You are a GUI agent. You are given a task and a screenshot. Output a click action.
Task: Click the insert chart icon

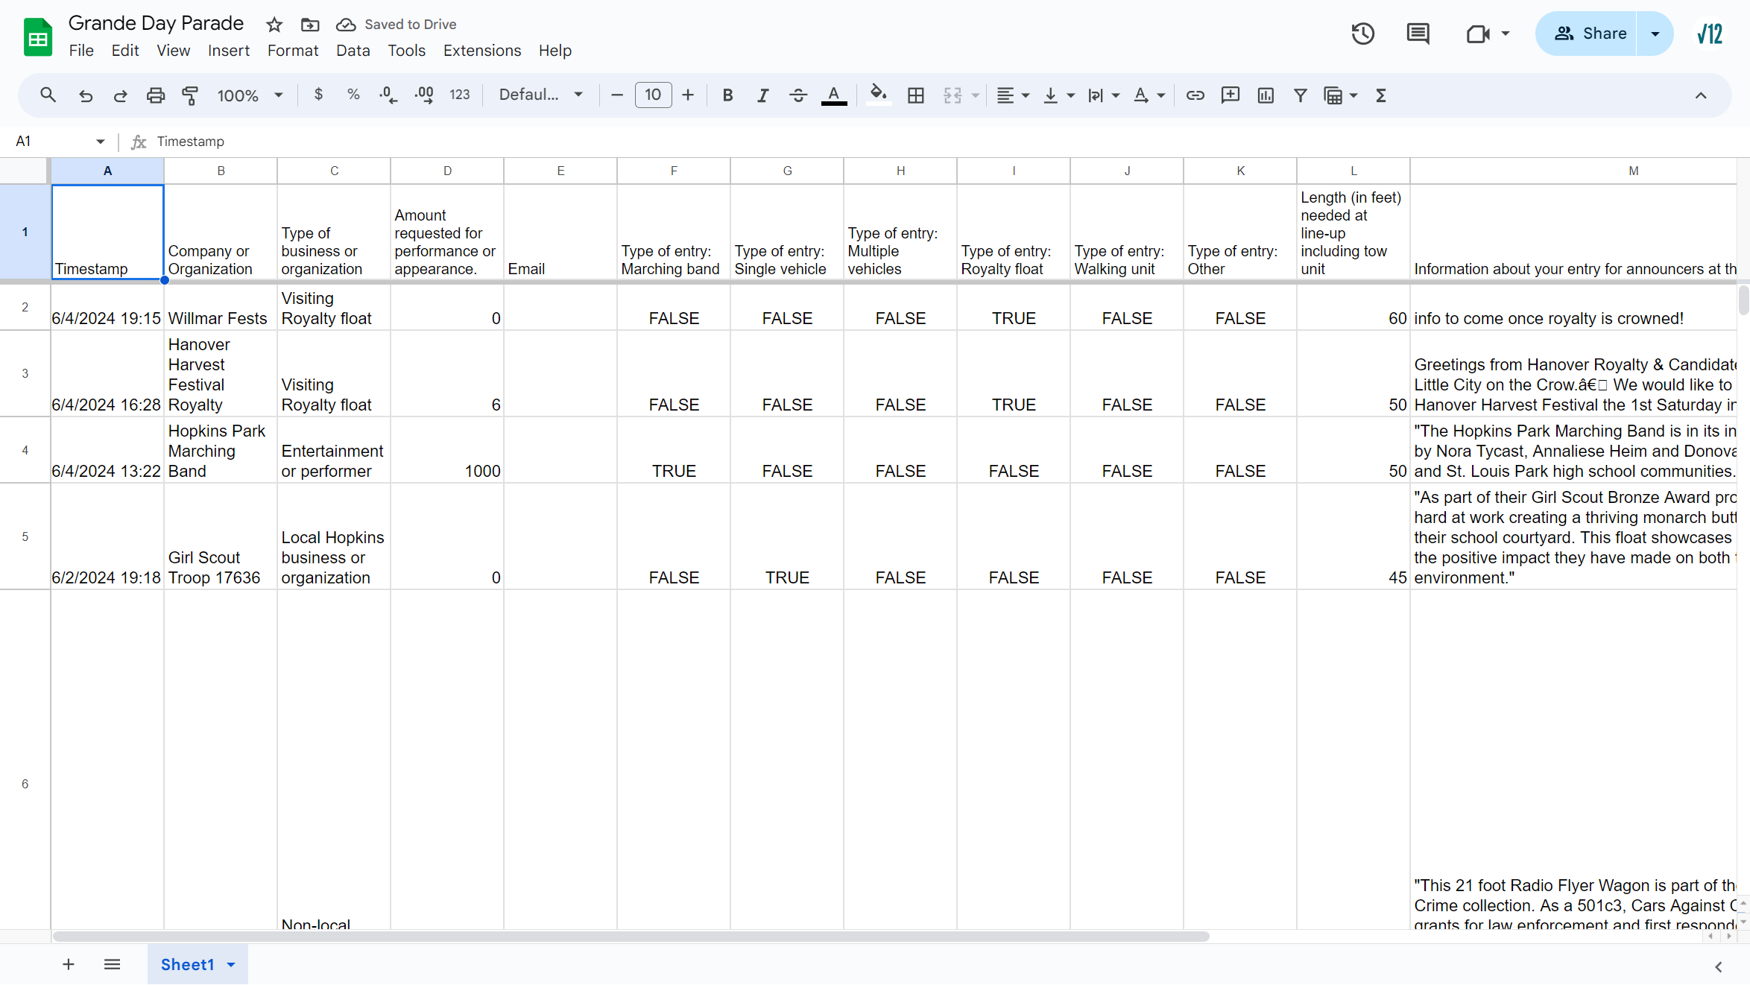point(1265,95)
